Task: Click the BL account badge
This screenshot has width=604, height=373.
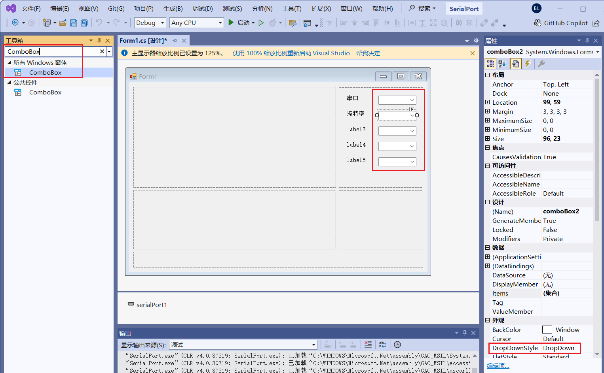Action: coord(536,8)
